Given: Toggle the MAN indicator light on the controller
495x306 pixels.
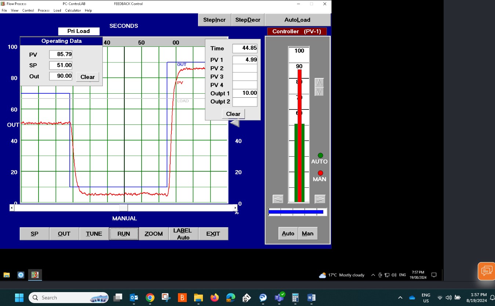Looking at the screenshot, I should pos(320,173).
